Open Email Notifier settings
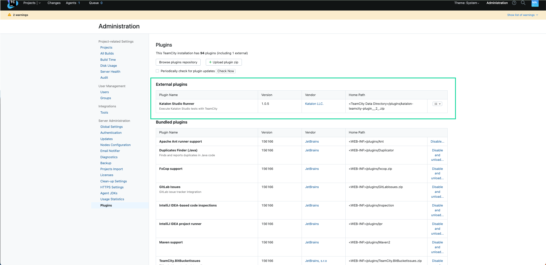The width and height of the screenshot is (546, 265). click(110, 151)
